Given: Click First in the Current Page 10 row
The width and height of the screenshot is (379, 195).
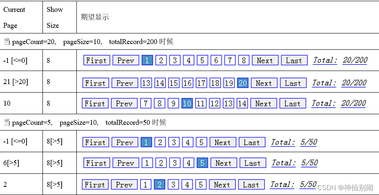Looking at the screenshot, I should (95, 103).
